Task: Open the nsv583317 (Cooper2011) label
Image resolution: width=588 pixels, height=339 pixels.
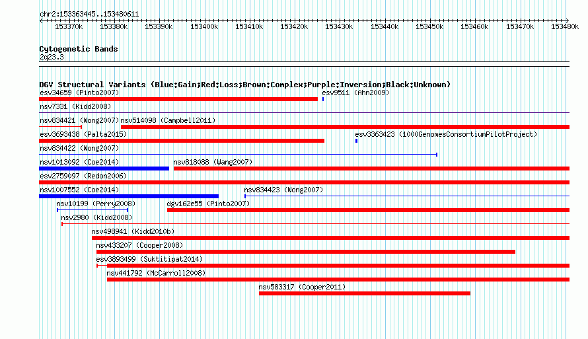Action: coord(302,287)
